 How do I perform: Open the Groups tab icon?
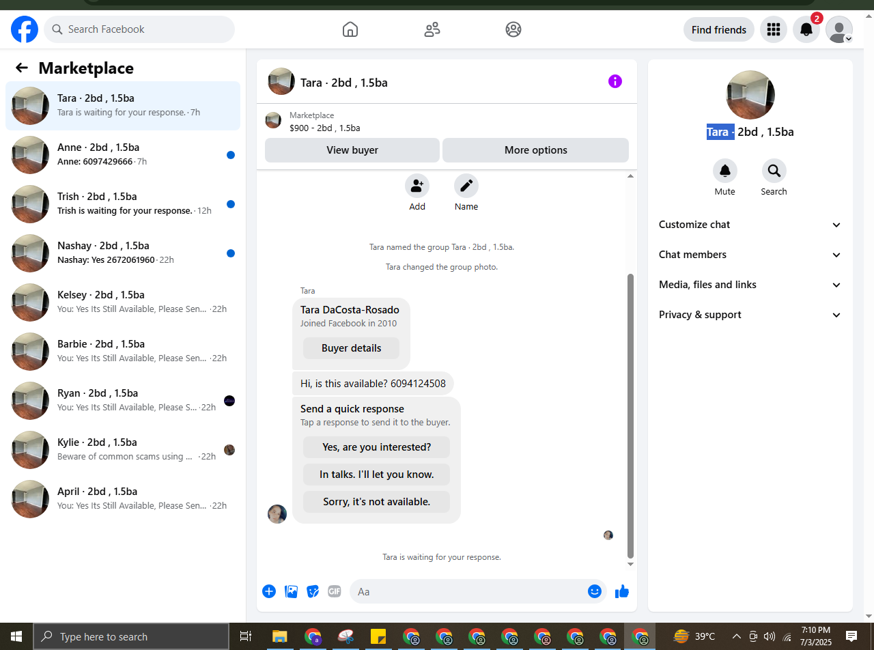pyautogui.click(x=513, y=29)
